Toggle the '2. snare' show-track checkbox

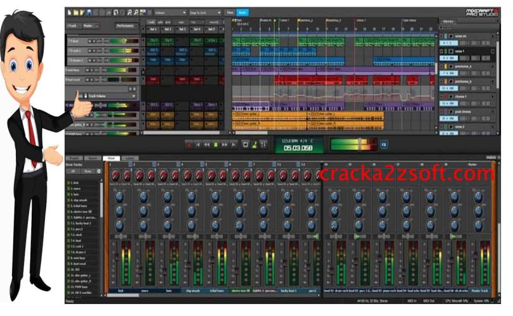point(68,189)
